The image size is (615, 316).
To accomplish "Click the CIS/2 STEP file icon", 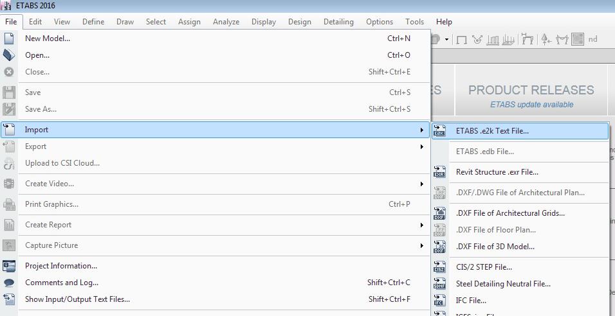I will (x=439, y=267).
